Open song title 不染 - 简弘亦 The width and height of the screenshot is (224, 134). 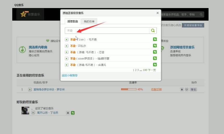coord(78,46)
